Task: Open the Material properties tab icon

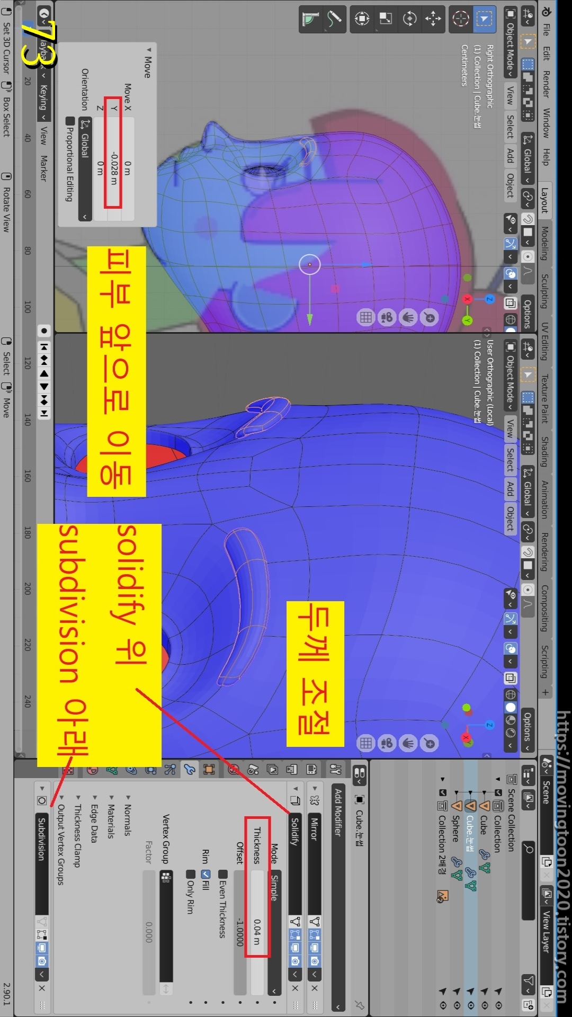Action: coord(92,770)
